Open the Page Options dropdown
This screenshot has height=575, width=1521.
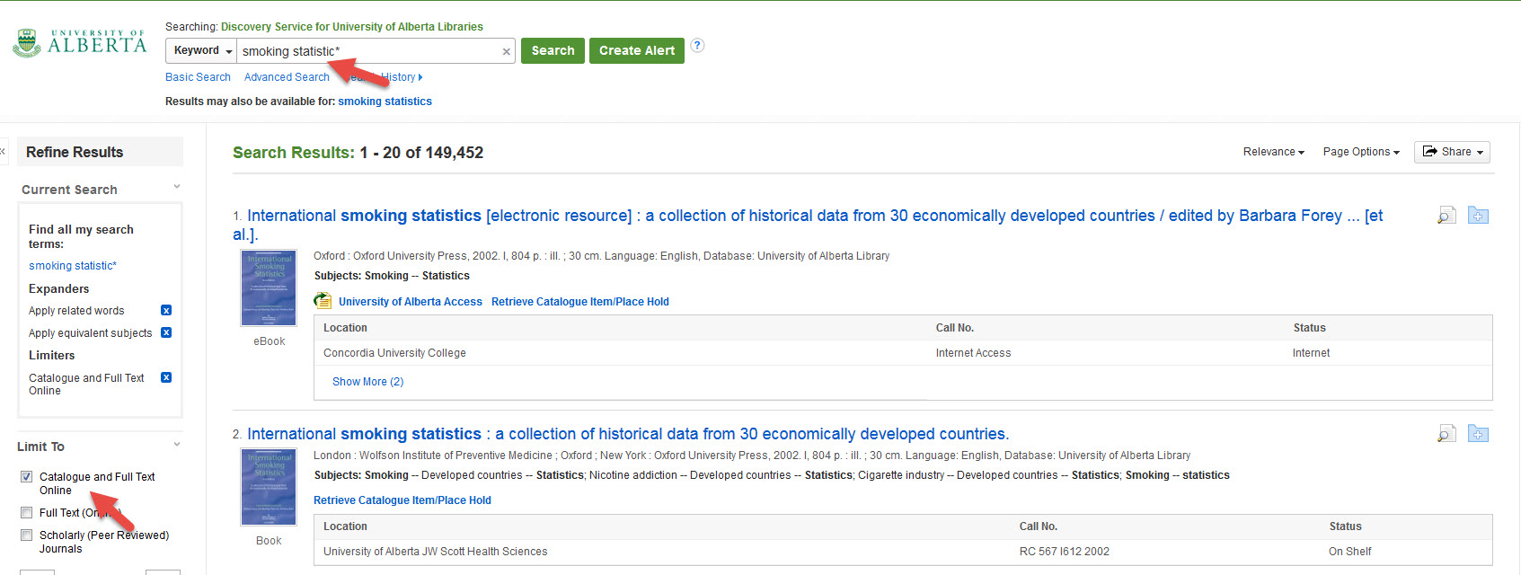click(1361, 152)
